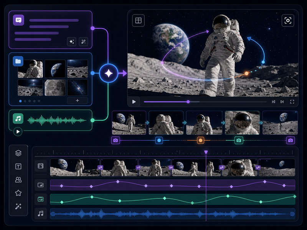Click the green track overlay icon

41,199
